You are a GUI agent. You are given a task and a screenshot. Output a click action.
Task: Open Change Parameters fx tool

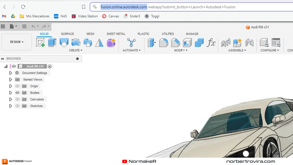(x=211, y=43)
